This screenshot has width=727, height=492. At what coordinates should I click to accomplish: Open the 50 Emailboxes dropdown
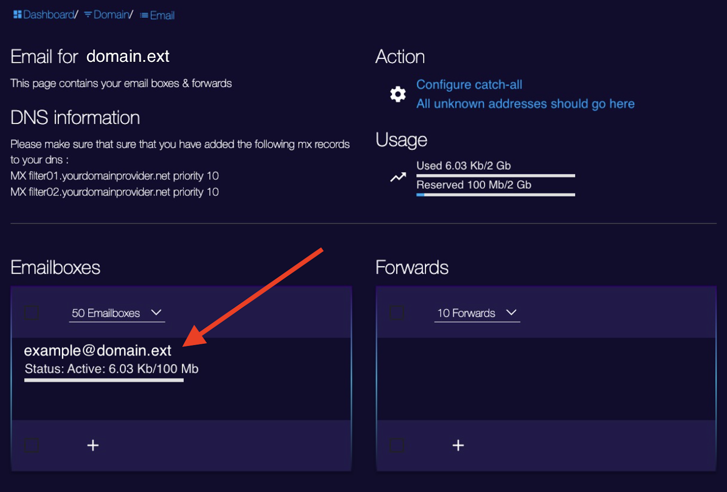[117, 313]
